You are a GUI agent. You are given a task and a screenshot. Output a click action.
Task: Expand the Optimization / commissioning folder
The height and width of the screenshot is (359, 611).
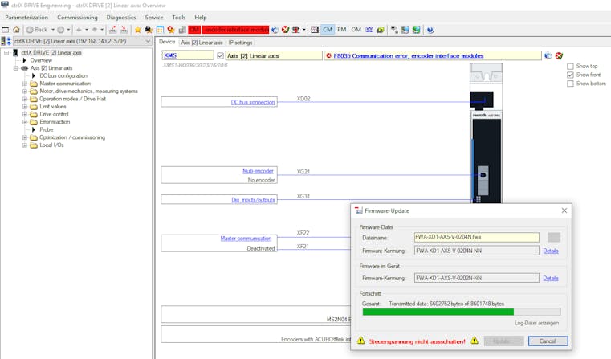(25, 137)
